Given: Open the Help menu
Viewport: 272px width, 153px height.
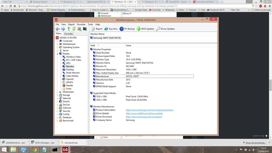Looking at the screenshot, I should [x=97, y=24].
